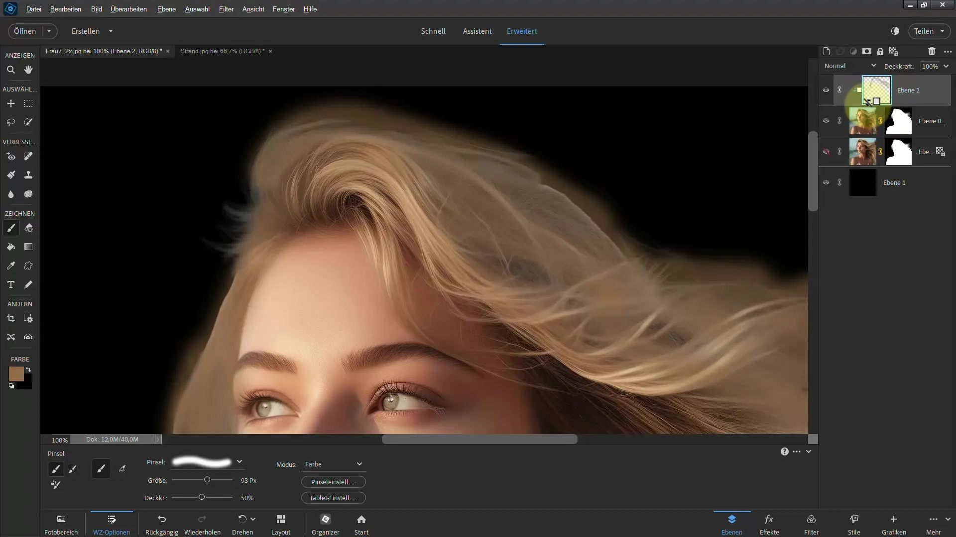Viewport: 956px width, 537px height.
Task: Toggle lock on layer Ebene 2
Action: pos(839,90)
